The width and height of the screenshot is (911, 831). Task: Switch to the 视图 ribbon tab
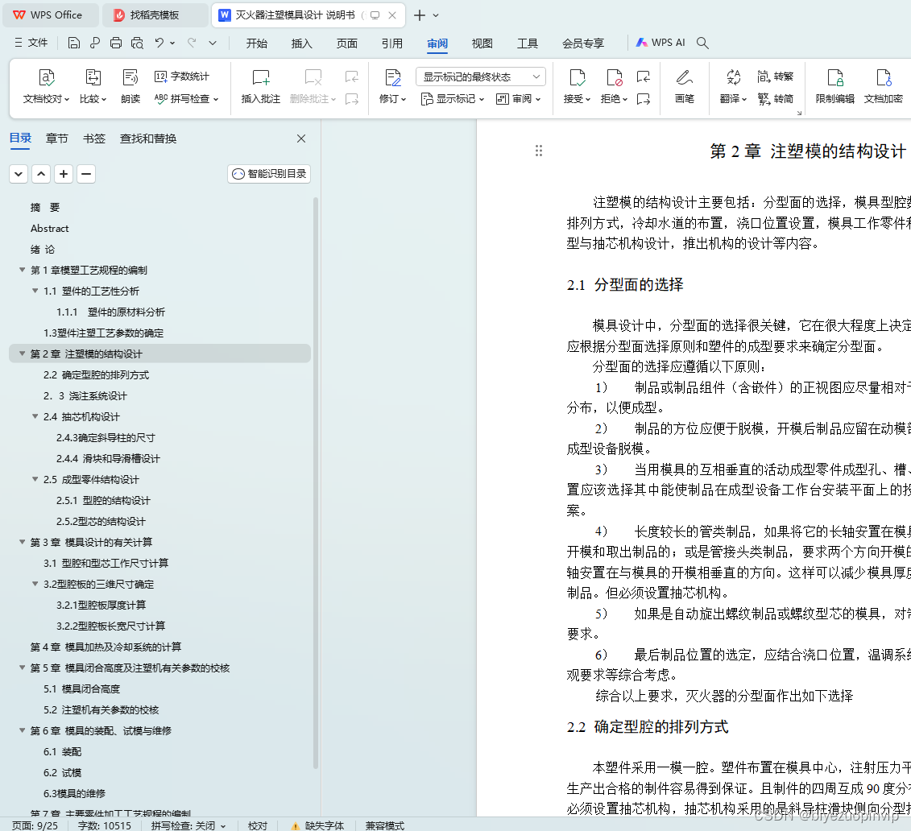coord(482,43)
